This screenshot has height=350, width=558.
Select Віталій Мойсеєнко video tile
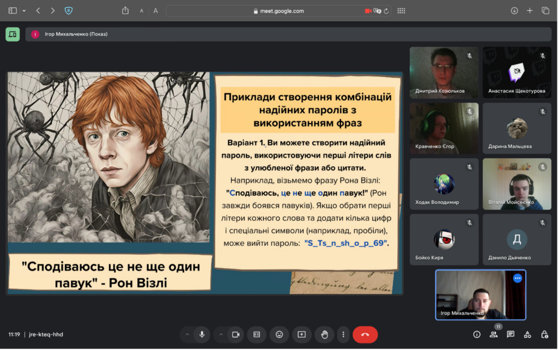(x=517, y=184)
